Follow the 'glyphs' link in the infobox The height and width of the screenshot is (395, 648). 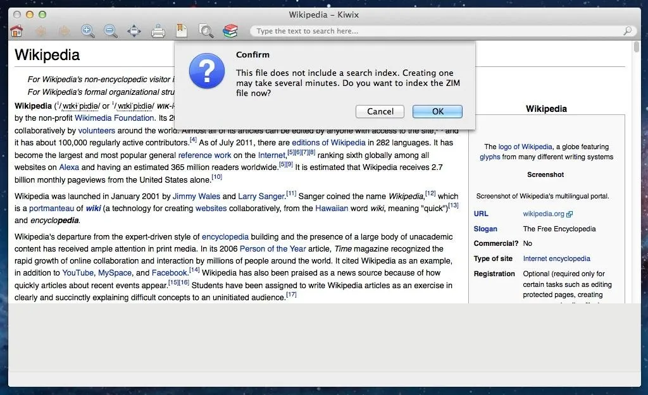point(490,157)
